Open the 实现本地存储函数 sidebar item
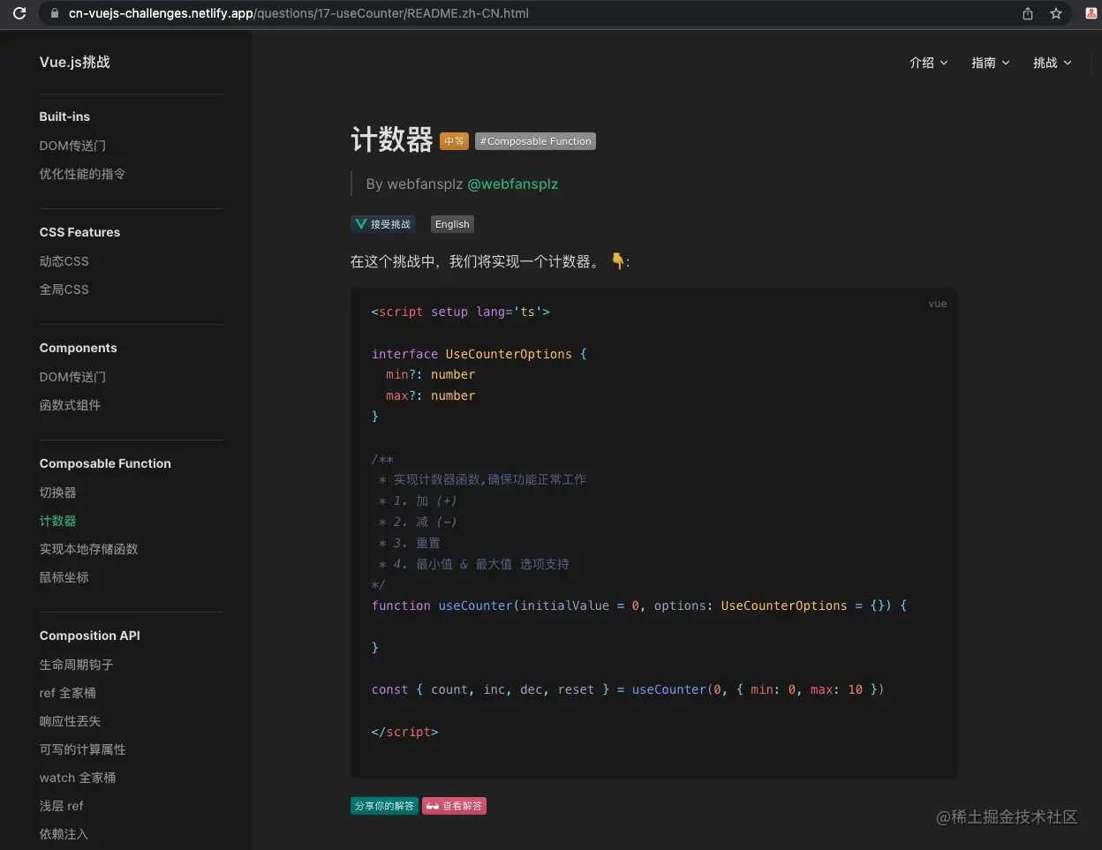 point(88,549)
